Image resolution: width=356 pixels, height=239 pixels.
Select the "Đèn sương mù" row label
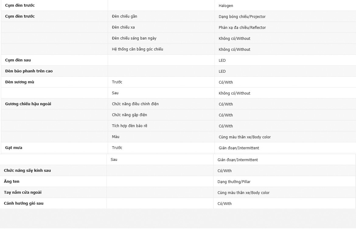pos(20,82)
